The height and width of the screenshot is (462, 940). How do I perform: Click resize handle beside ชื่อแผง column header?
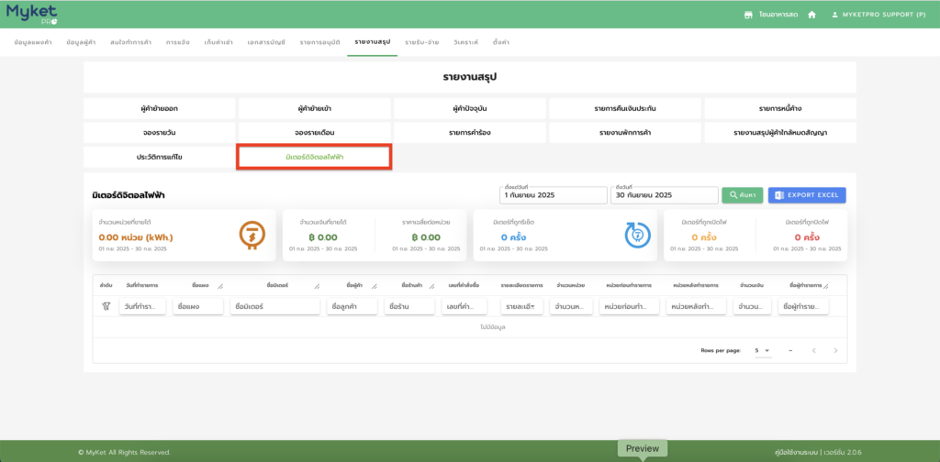220,286
